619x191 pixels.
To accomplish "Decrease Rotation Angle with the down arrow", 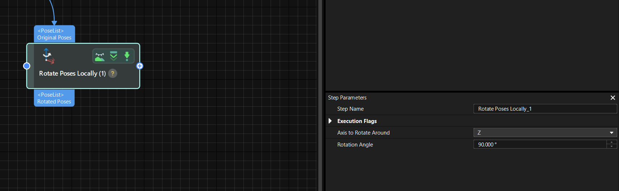I will [x=611, y=147].
